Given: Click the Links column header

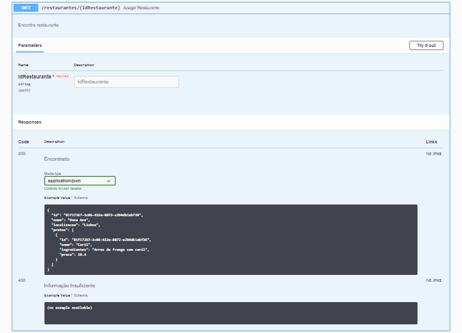Looking at the screenshot, I should coord(431,141).
